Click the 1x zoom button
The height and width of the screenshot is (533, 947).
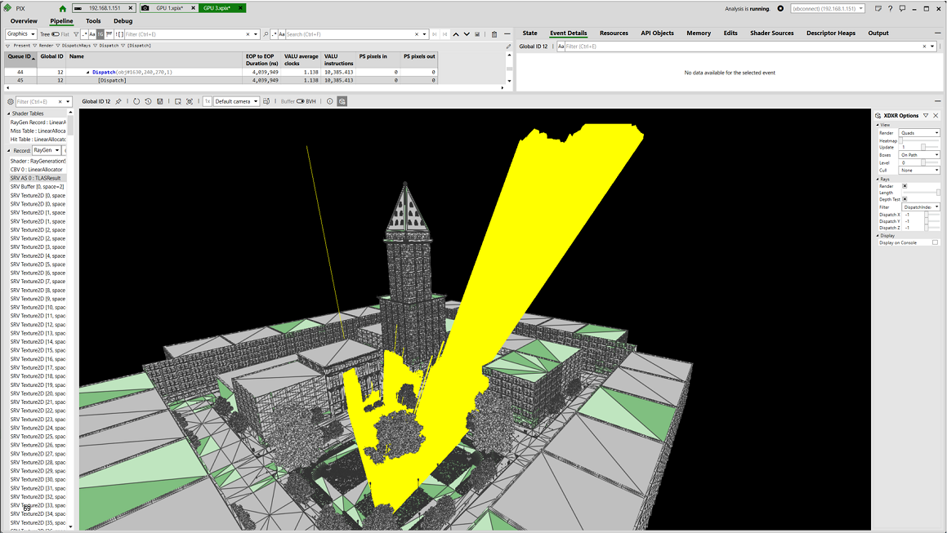pos(208,101)
